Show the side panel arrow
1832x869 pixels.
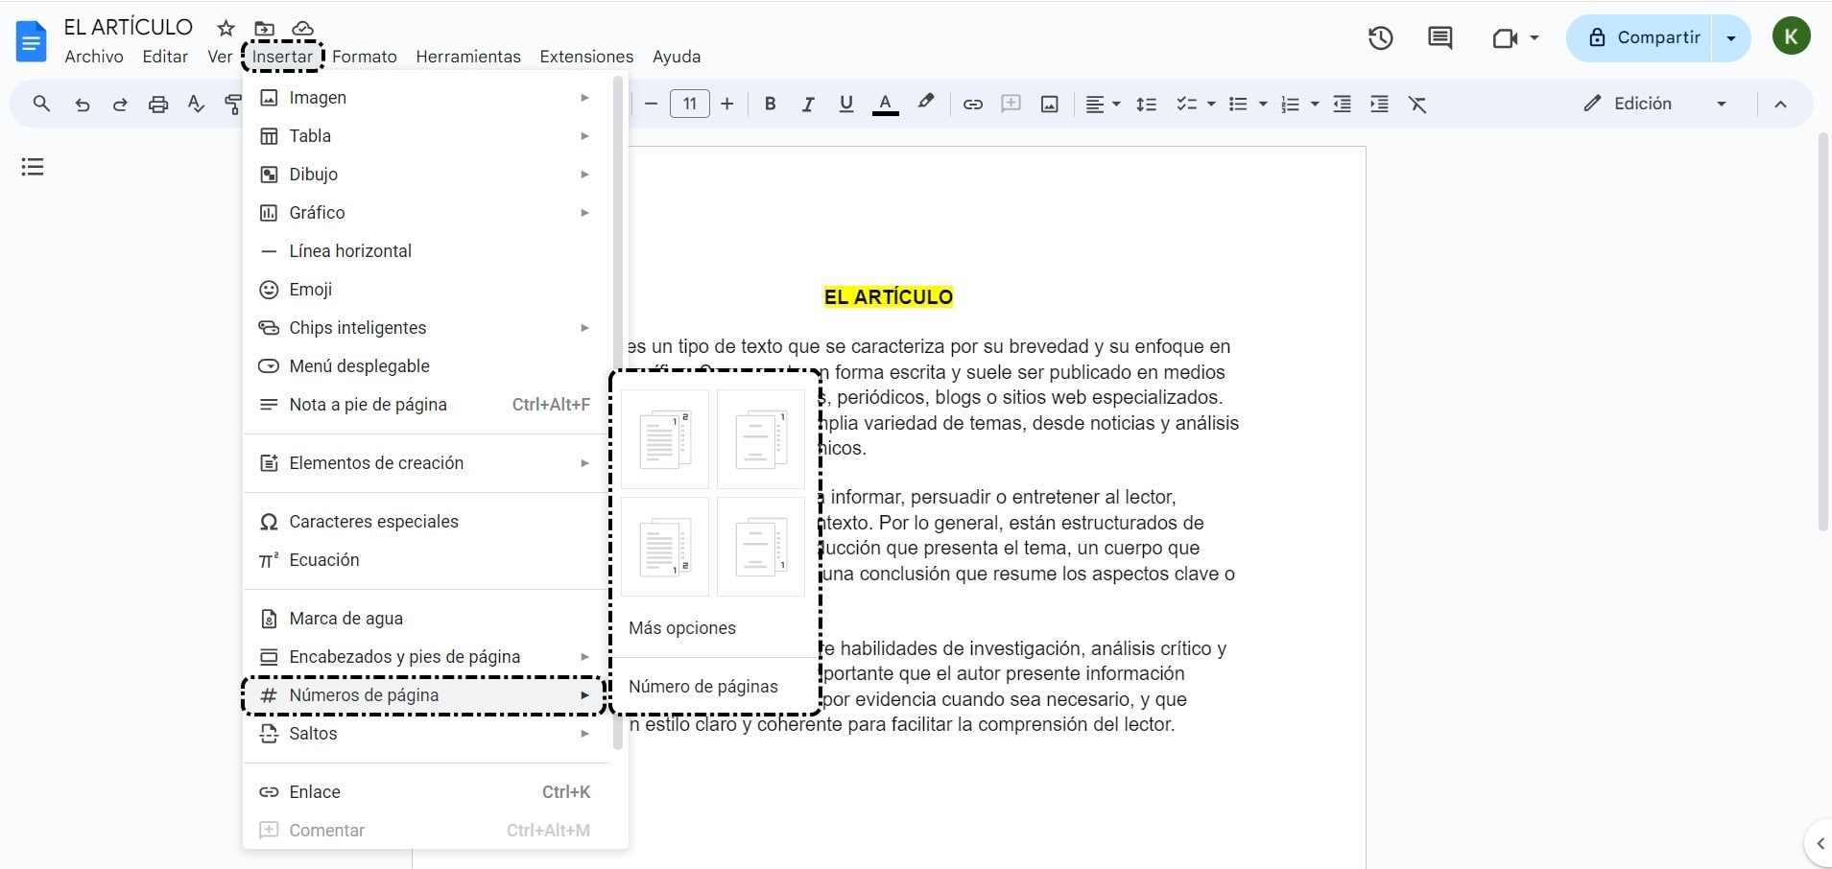(x=1820, y=844)
